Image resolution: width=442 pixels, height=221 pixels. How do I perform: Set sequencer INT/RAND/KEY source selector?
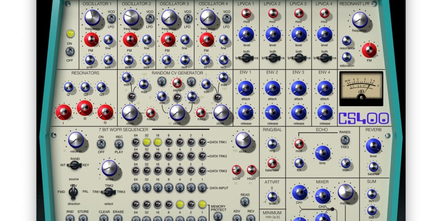[x=75, y=166]
